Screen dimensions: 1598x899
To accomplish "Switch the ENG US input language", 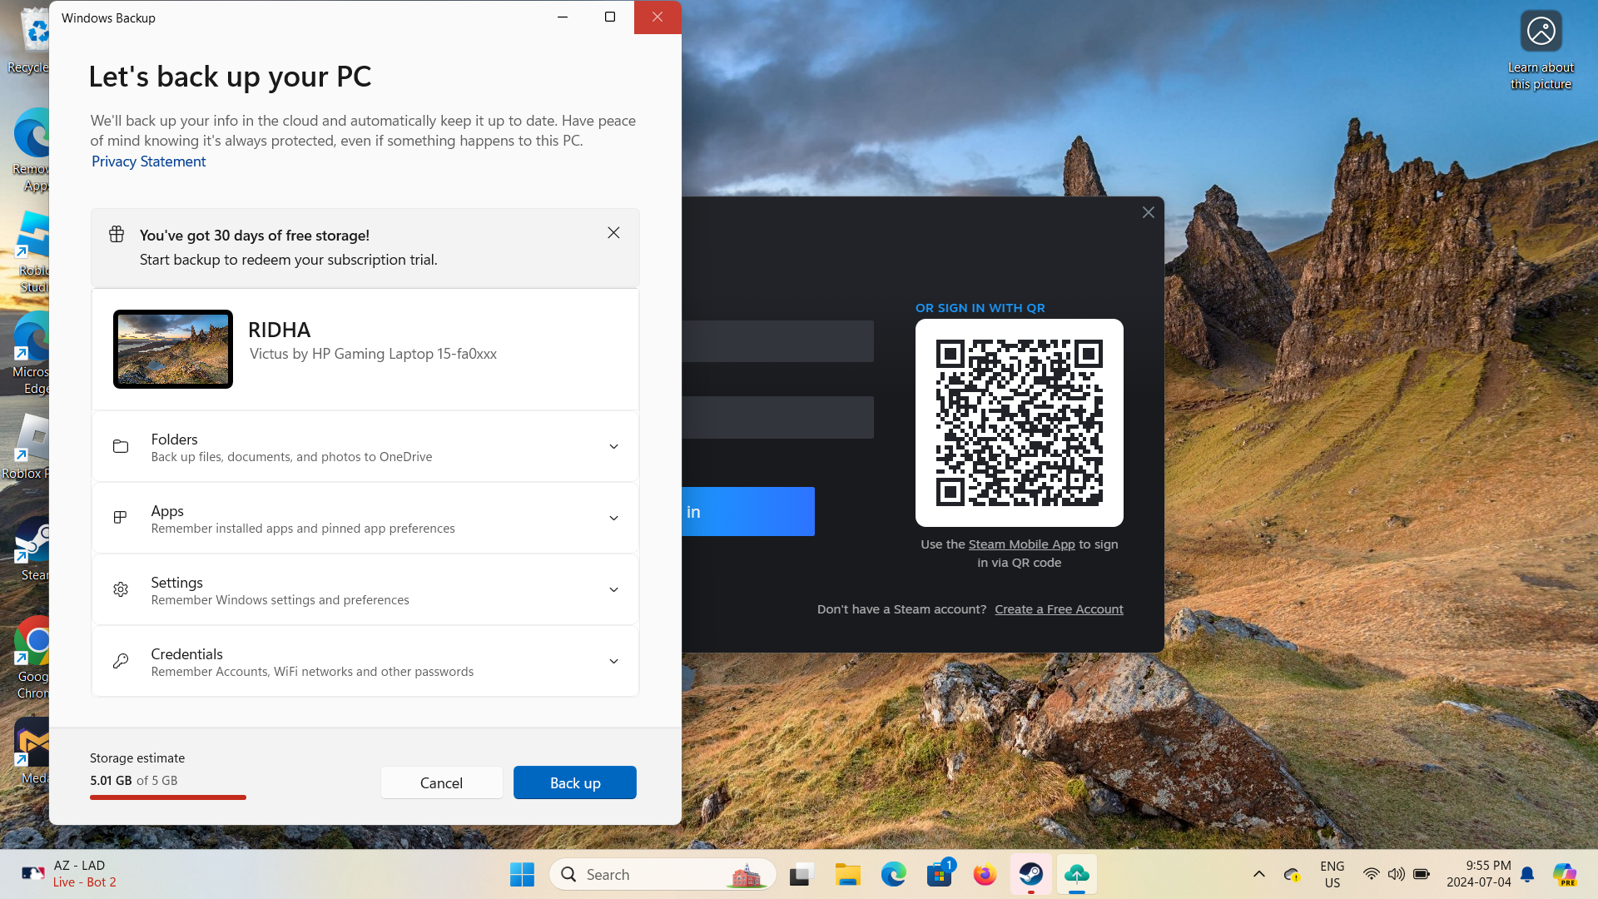I will coord(1332,875).
